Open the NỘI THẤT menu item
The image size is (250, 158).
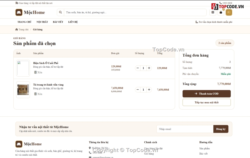[42, 22]
